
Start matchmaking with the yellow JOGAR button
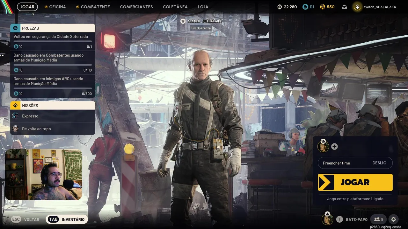pos(355,182)
